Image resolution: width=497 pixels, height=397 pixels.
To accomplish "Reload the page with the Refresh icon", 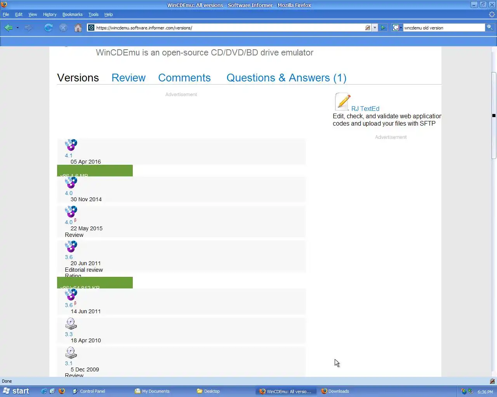I will tap(48, 28).
